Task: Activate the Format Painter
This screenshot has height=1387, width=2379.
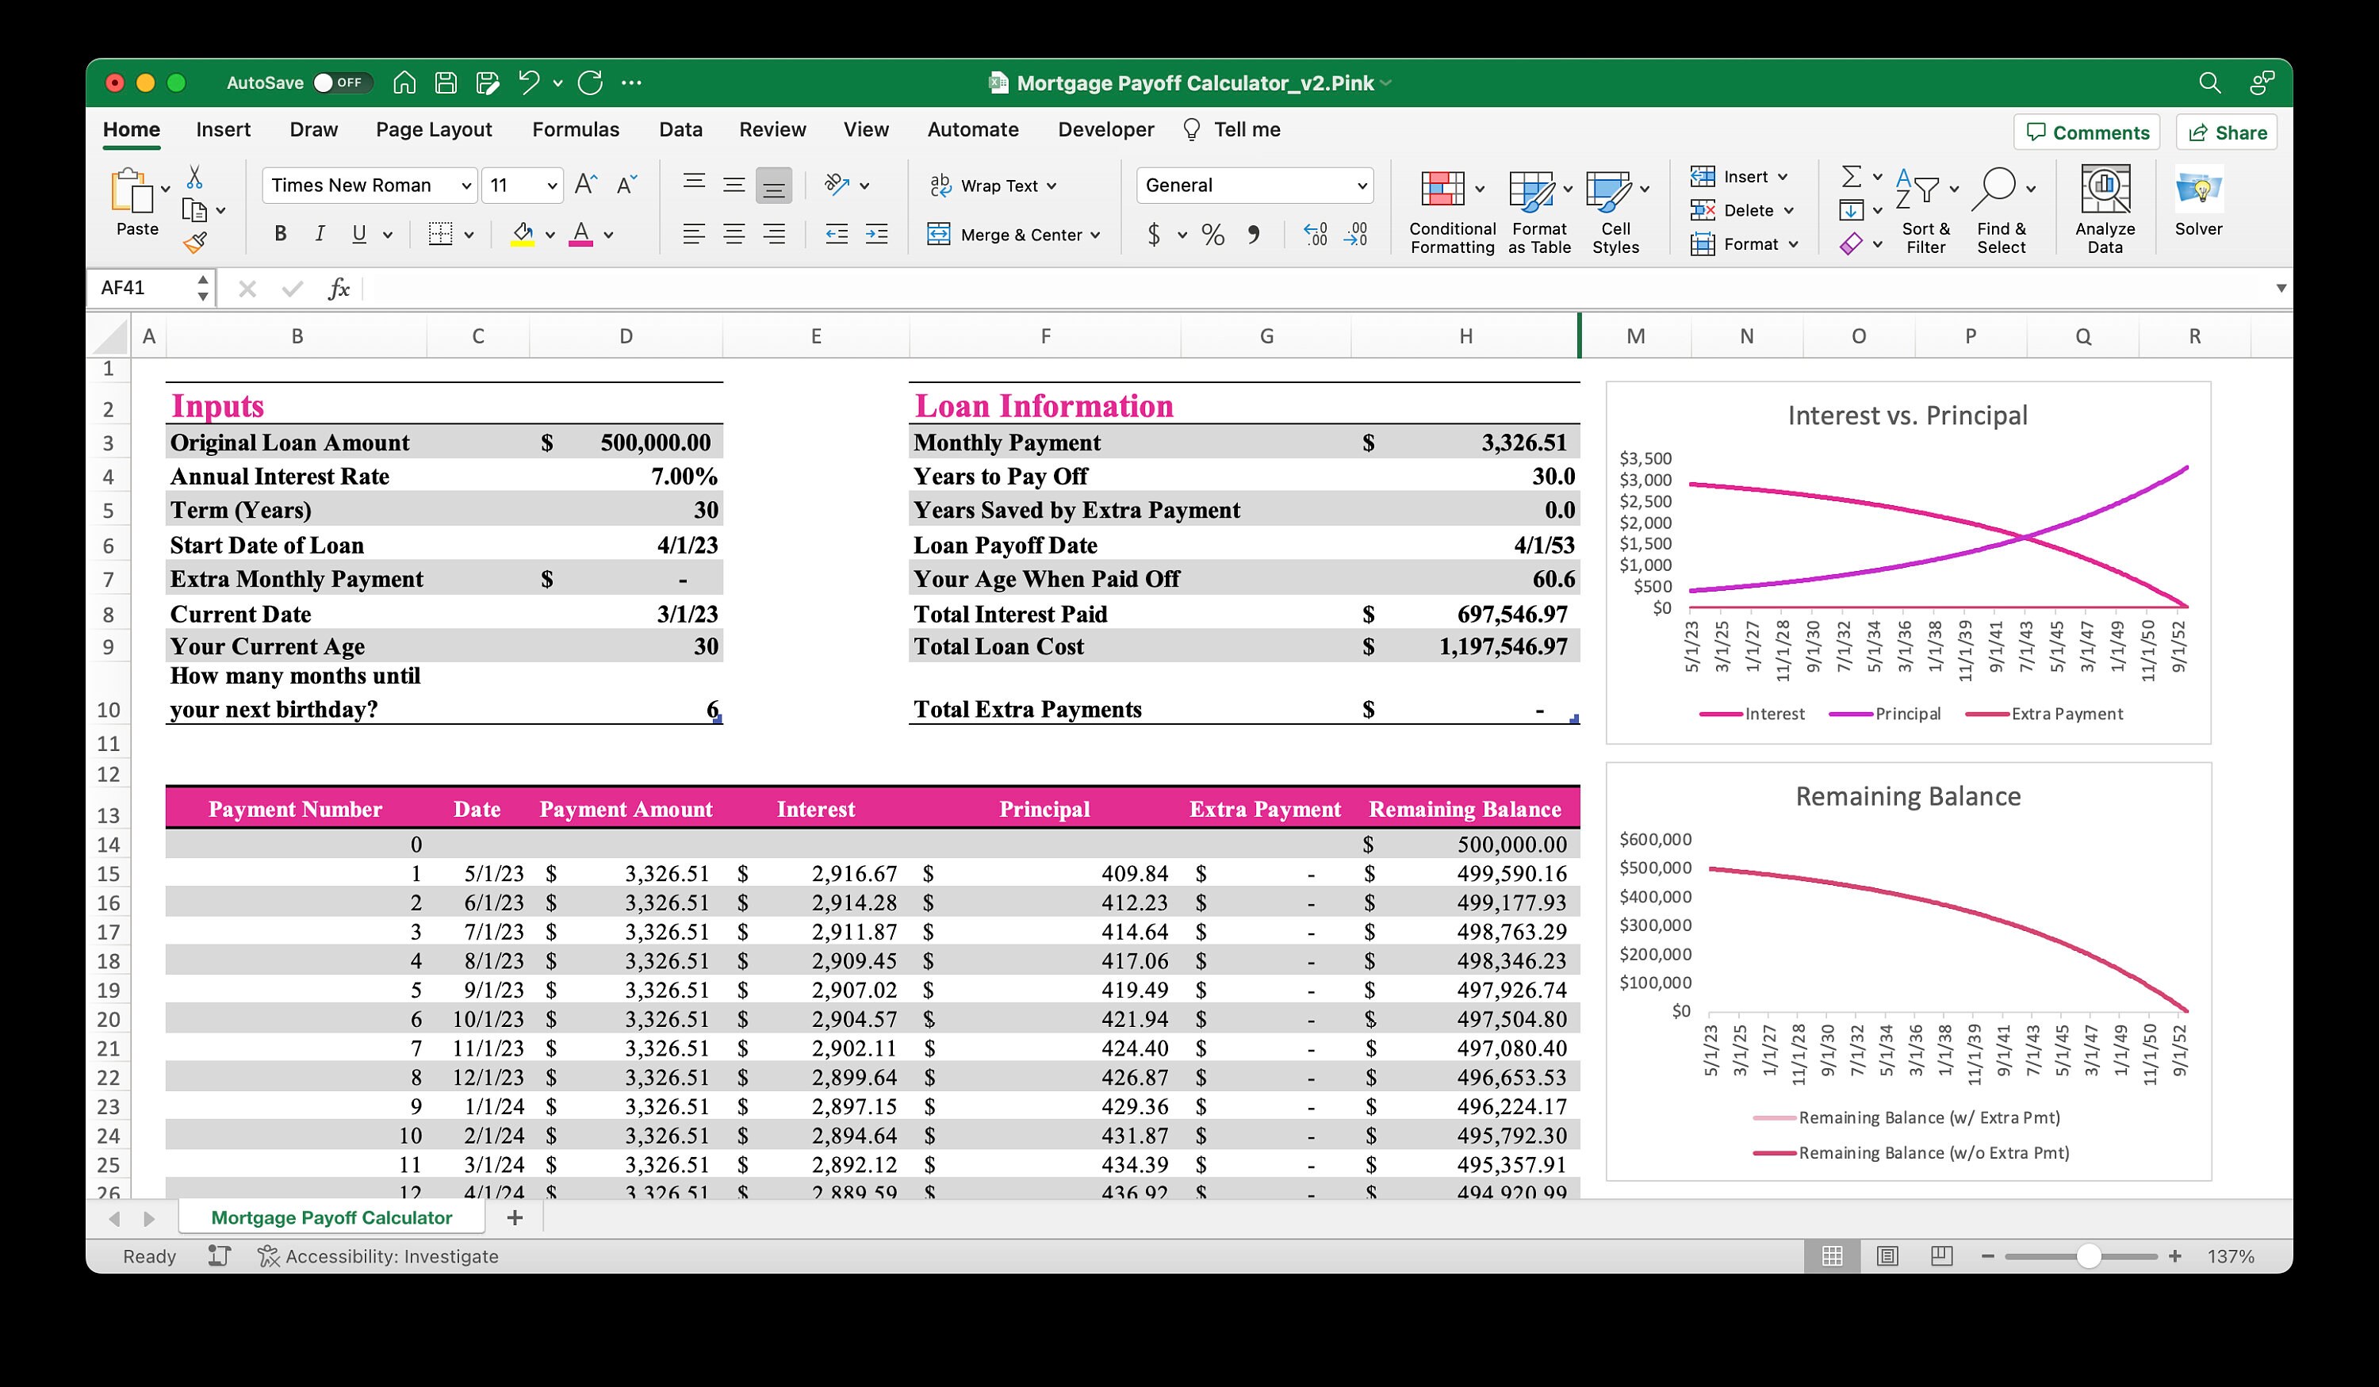Action: coord(193,242)
